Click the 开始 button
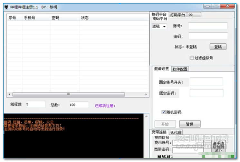This screenshot has height=162, width=240. point(165,124)
